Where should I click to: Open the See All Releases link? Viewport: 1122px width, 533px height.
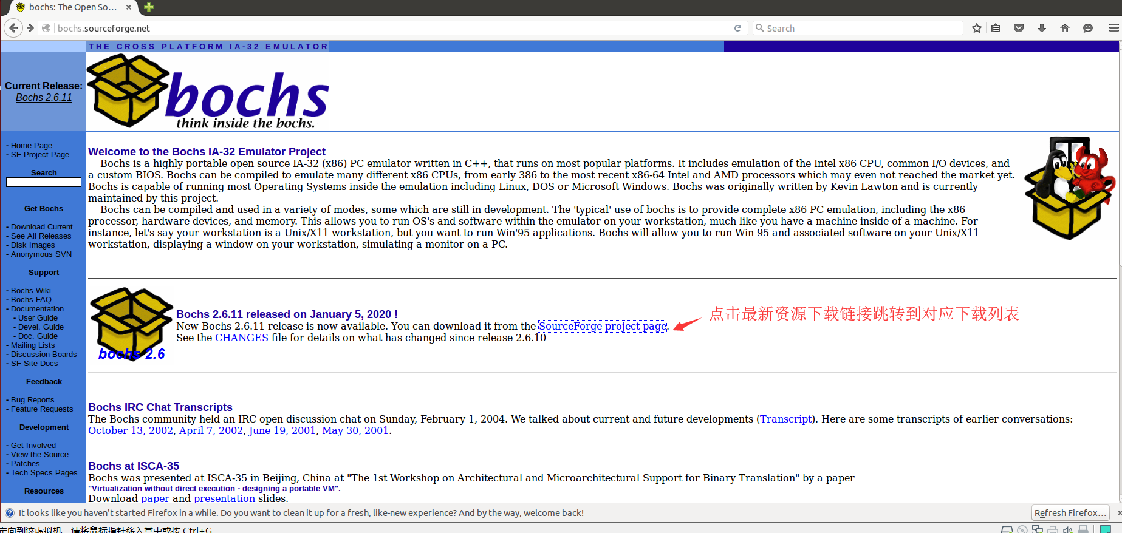pyautogui.click(x=41, y=236)
